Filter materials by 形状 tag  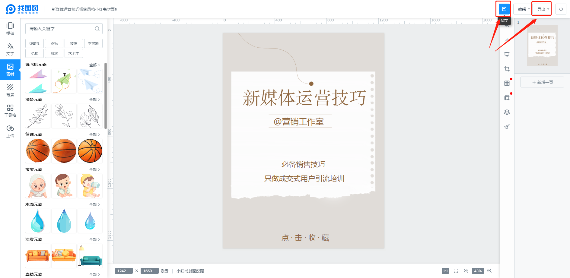[x=54, y=54]
